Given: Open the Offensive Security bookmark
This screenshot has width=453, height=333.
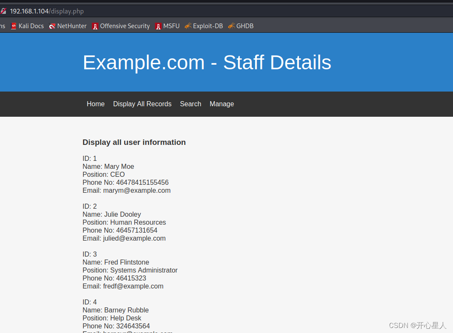Looking at the screenshot, I should click(x=121, y=26).
